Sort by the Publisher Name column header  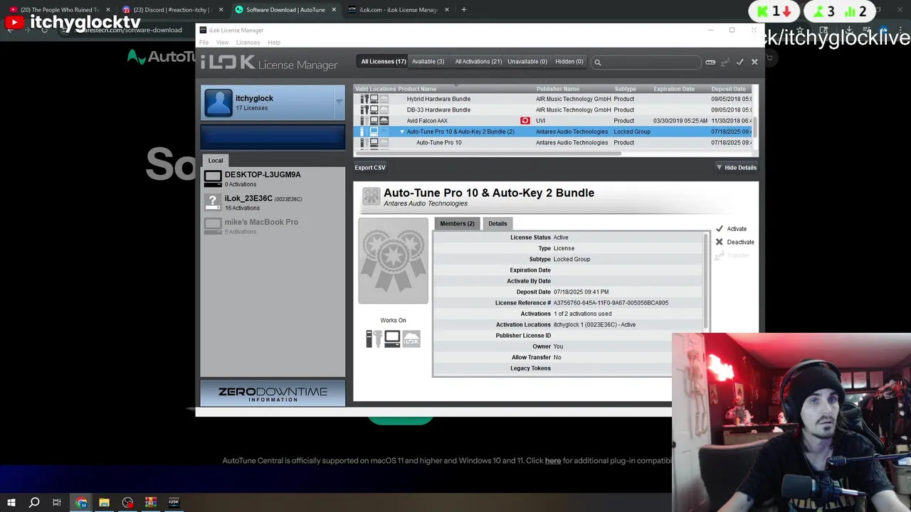click(558, 89)
